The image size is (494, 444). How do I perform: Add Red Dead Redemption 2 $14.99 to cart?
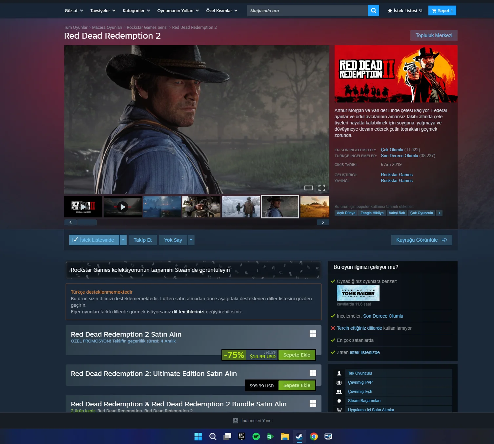click(297, 355)
